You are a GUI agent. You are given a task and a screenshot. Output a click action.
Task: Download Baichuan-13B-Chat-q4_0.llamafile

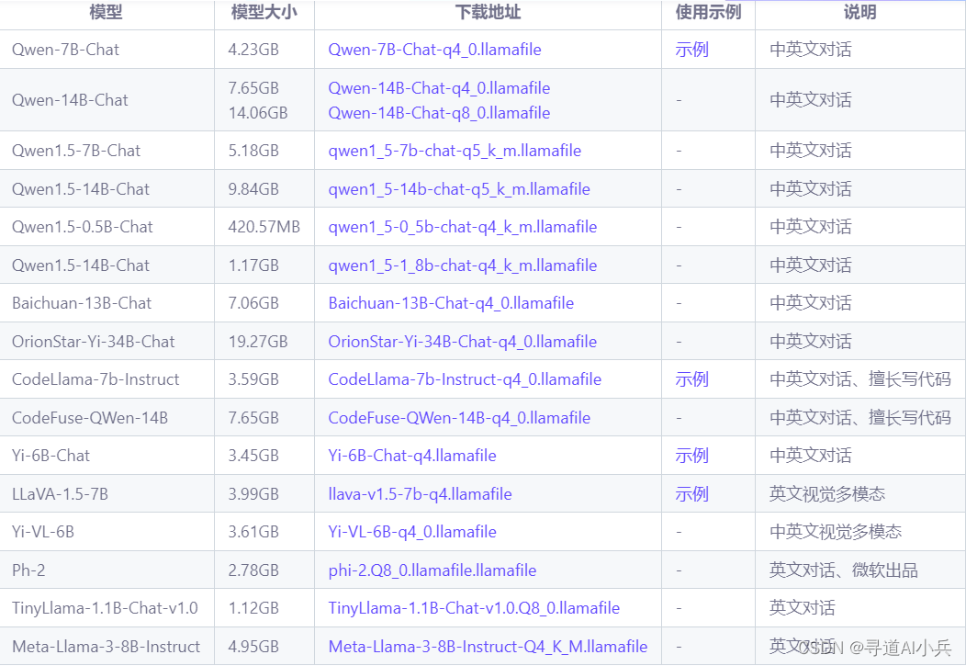tap(450, 303)
